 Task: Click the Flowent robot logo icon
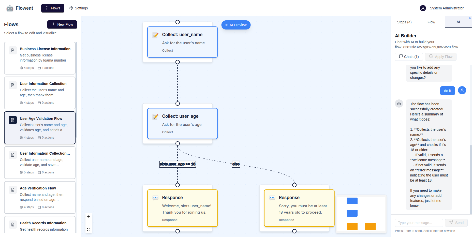tap(10, 8)
